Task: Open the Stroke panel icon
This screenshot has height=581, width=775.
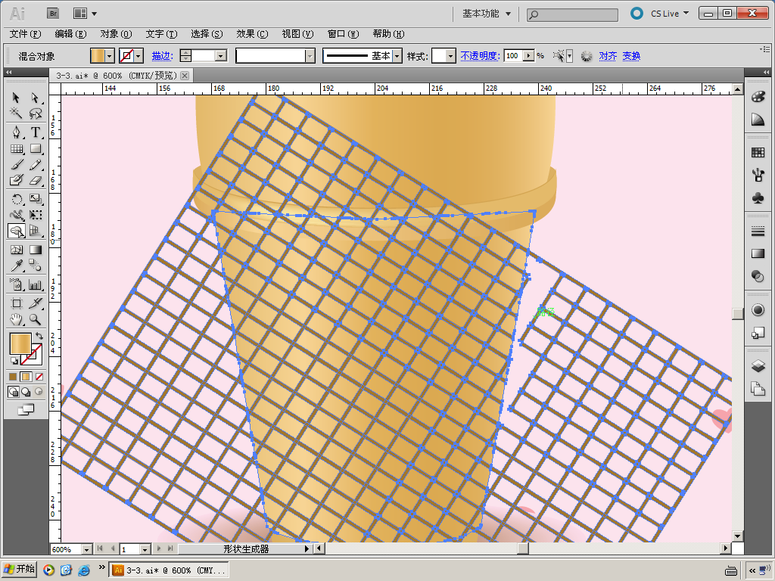Action: (x=758, y=231)
